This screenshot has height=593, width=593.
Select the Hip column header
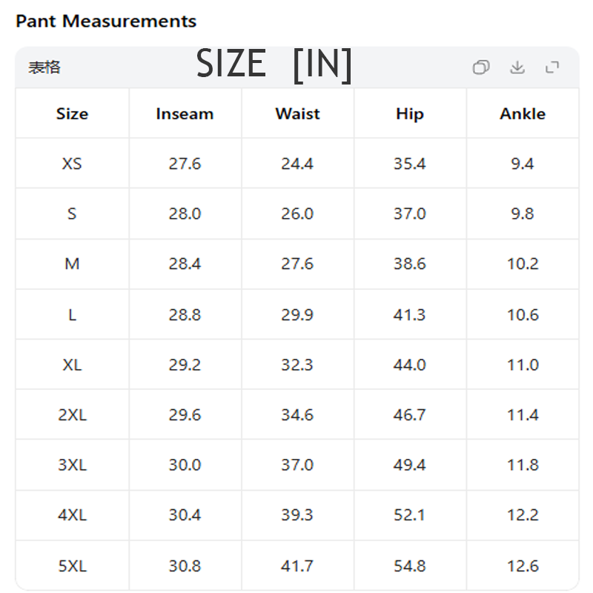point(410,114)
